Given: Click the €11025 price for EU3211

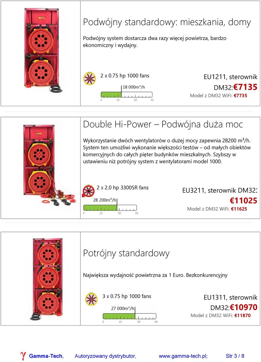Looking at the screenshot, I should click(x=244, y=201).
